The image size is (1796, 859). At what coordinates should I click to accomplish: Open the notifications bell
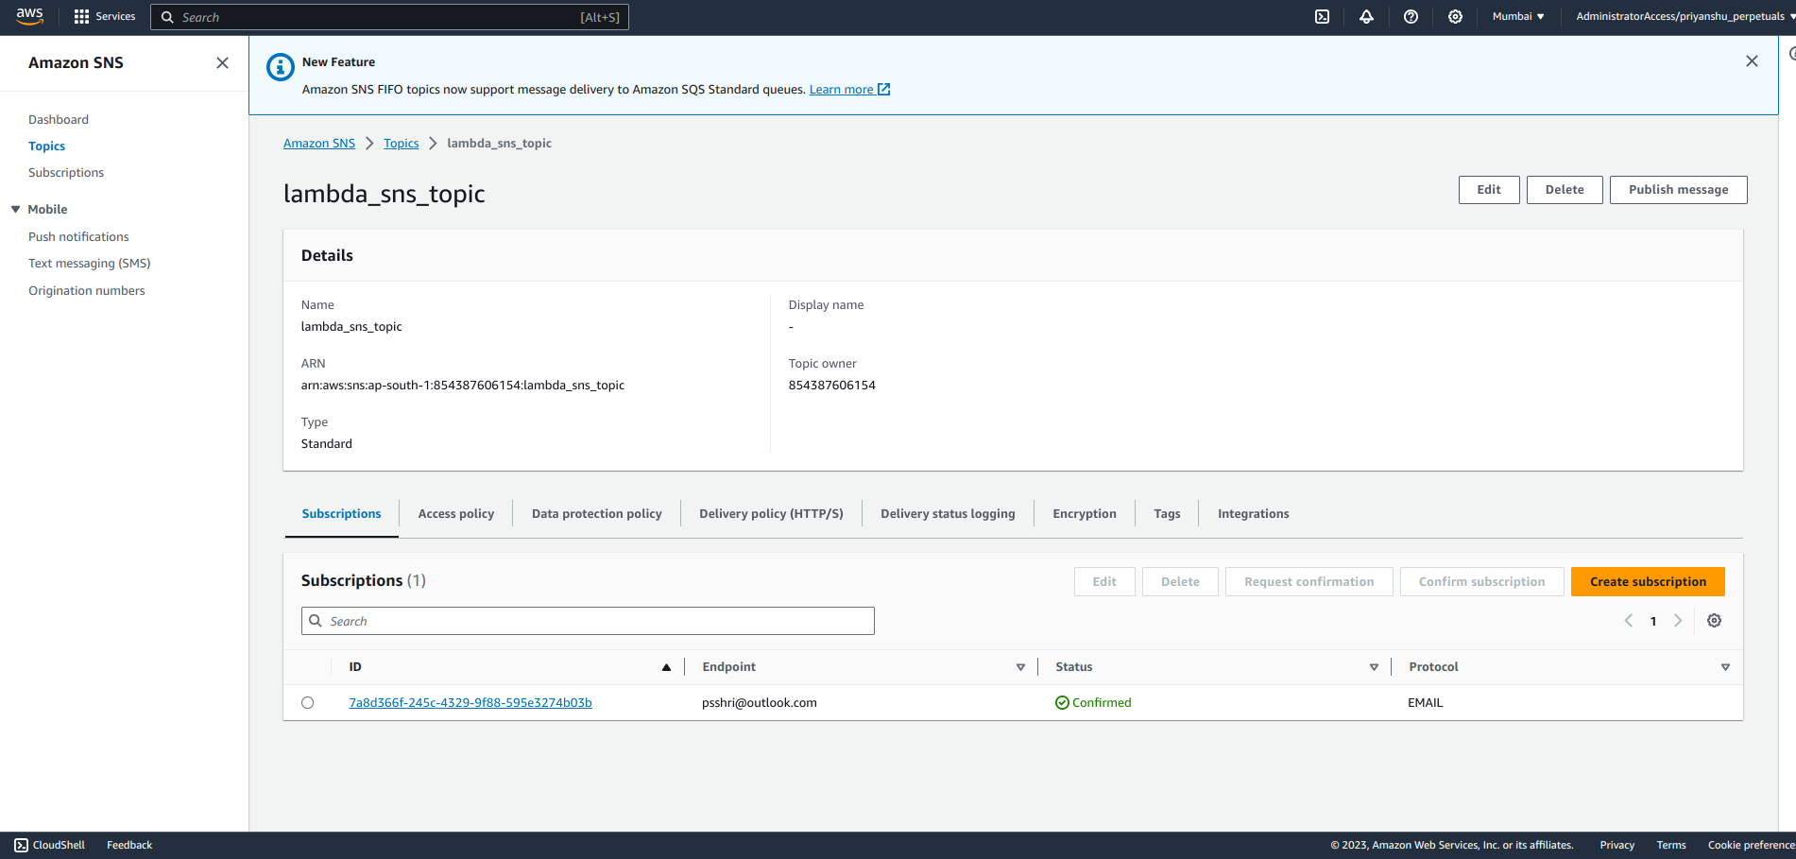coord(1366,17)
